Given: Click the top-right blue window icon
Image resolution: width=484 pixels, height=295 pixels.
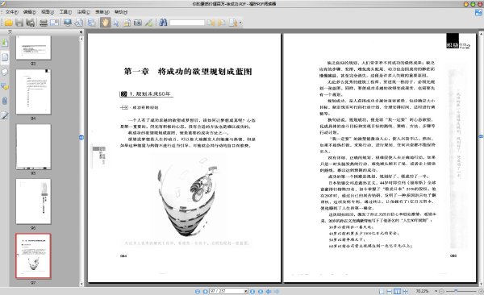Looking at the screenshot, I should (x=478, y=13).
